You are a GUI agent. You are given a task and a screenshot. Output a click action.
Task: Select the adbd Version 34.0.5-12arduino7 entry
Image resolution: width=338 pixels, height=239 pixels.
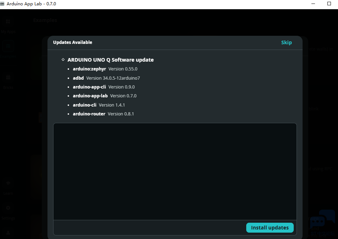(106, 78)
